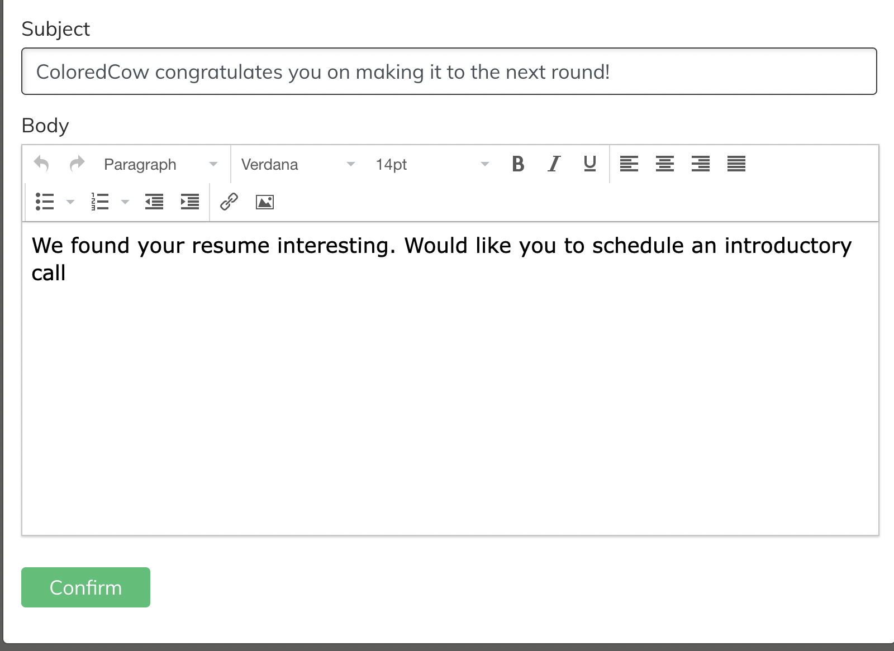
Task: Toggle underline formatting
Action: point(589,164)
